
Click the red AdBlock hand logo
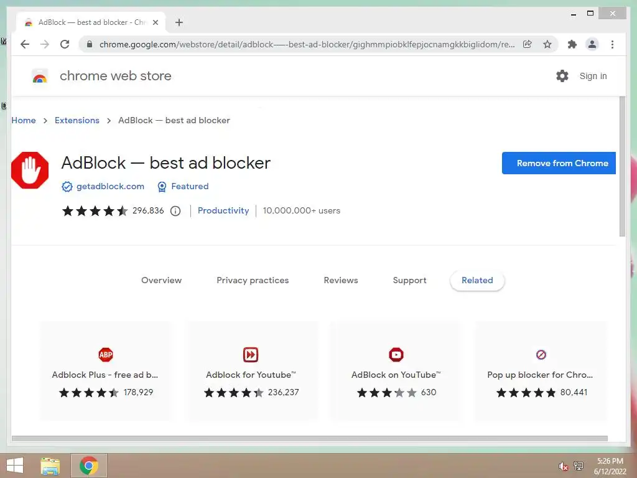pos(30,171)
